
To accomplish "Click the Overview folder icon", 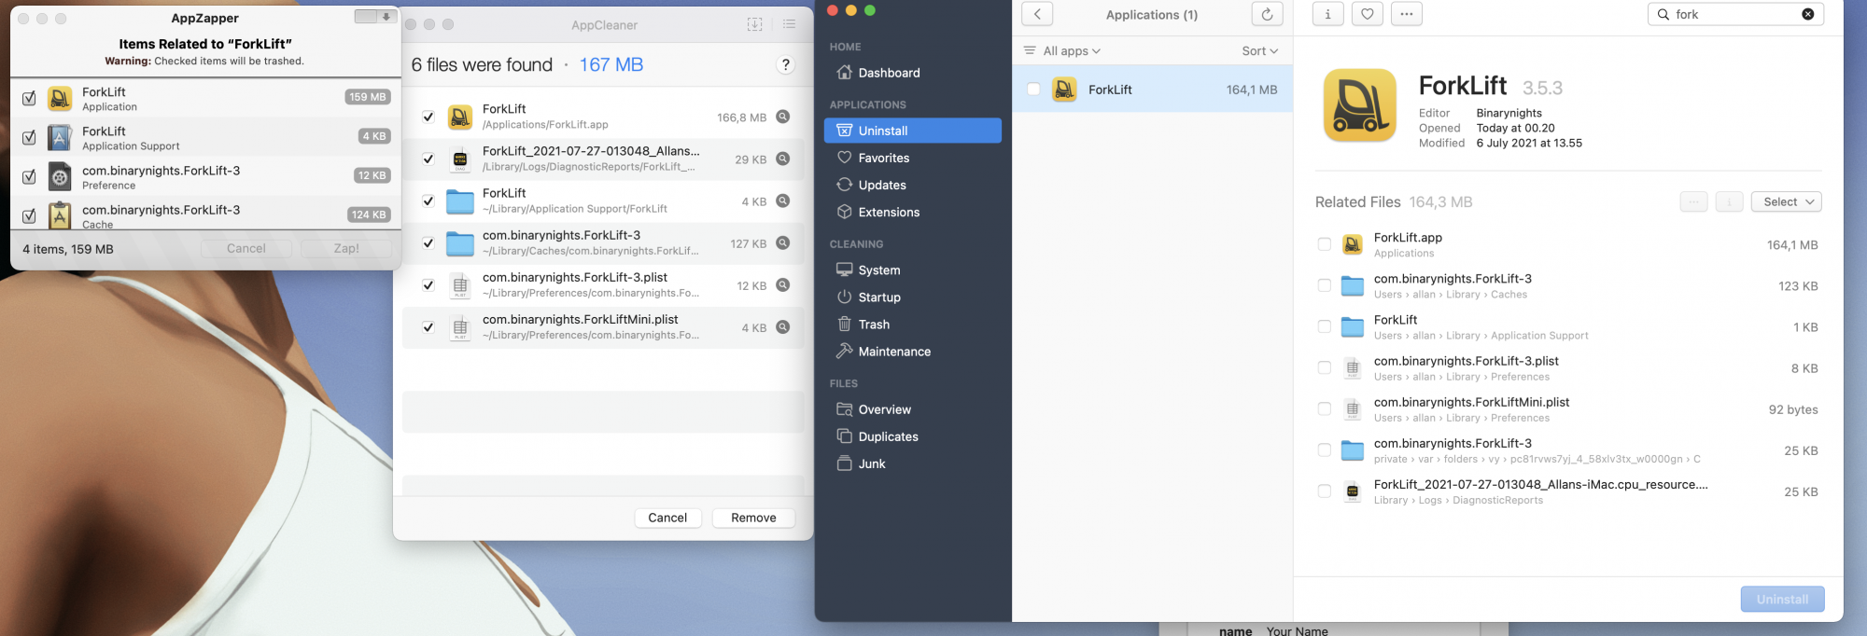I will coord(844,408).
